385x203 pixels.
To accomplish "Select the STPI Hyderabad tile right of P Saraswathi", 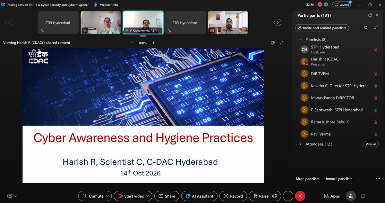I will click(x=185, y=22).
